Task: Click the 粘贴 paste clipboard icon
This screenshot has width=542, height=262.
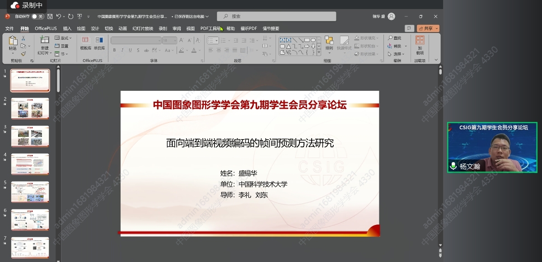Action: (x=13, y=41)
